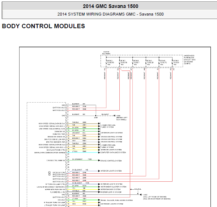
Task: Select the "WIPER/WASHER SYSTEM" reference
Action: (x=110, y=189)
